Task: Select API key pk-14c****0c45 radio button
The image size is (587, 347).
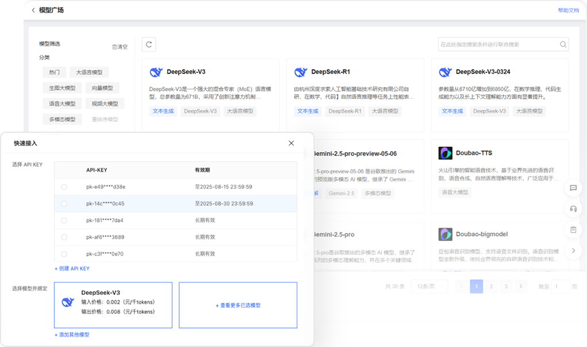Action: coord(64,203)
